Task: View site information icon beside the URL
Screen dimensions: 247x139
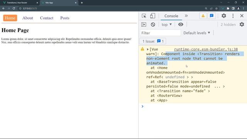Action: (x=20, y=8)
